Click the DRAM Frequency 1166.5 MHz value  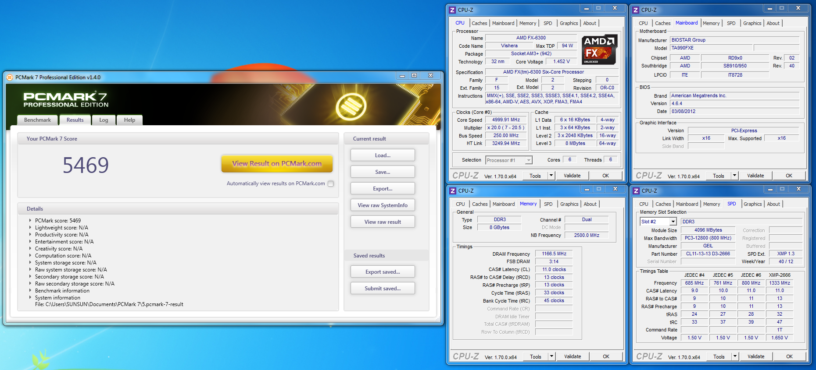(554, 254)
